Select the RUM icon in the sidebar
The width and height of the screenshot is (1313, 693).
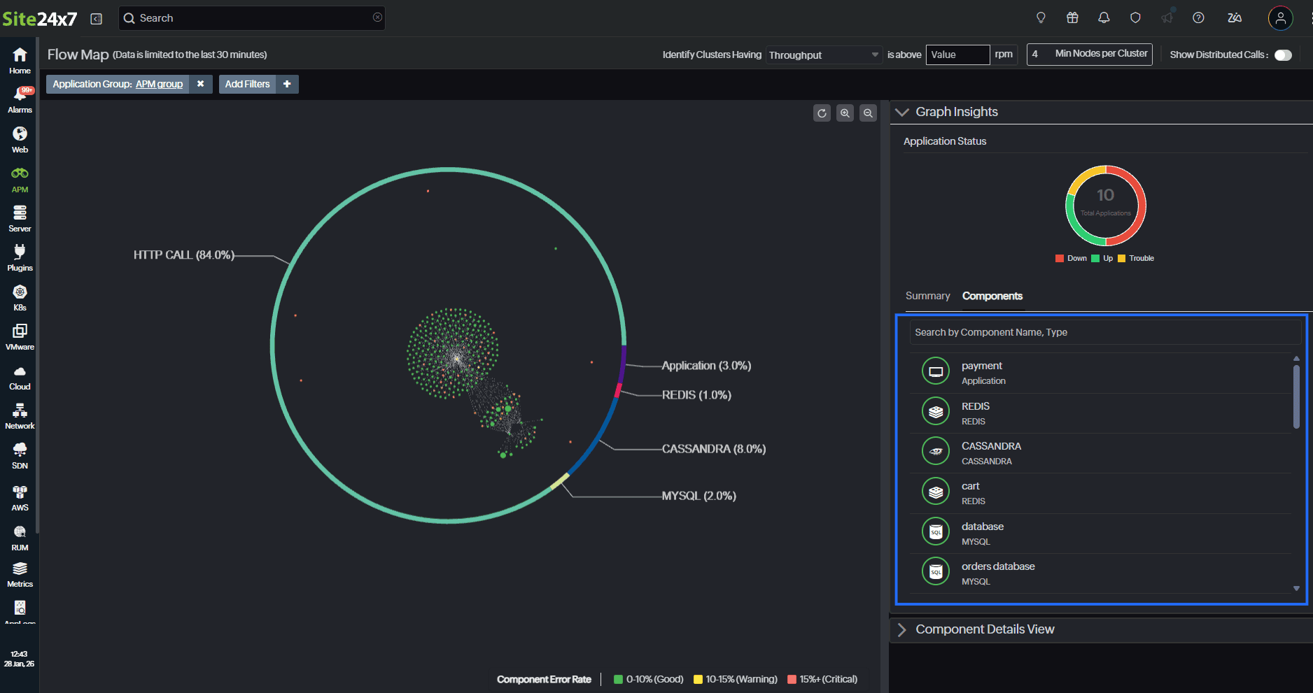click(19, 536)
